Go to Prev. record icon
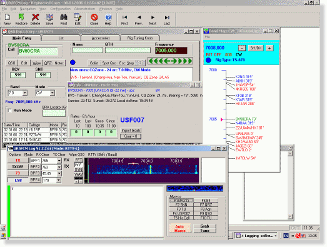 coord(139,18)
